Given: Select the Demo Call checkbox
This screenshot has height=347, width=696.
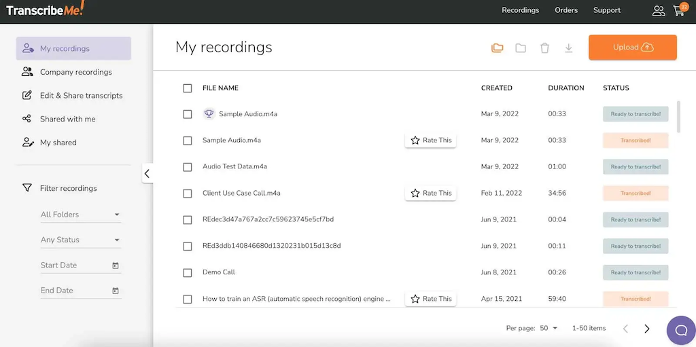Looking at the screenshot, I should [188, 273].
